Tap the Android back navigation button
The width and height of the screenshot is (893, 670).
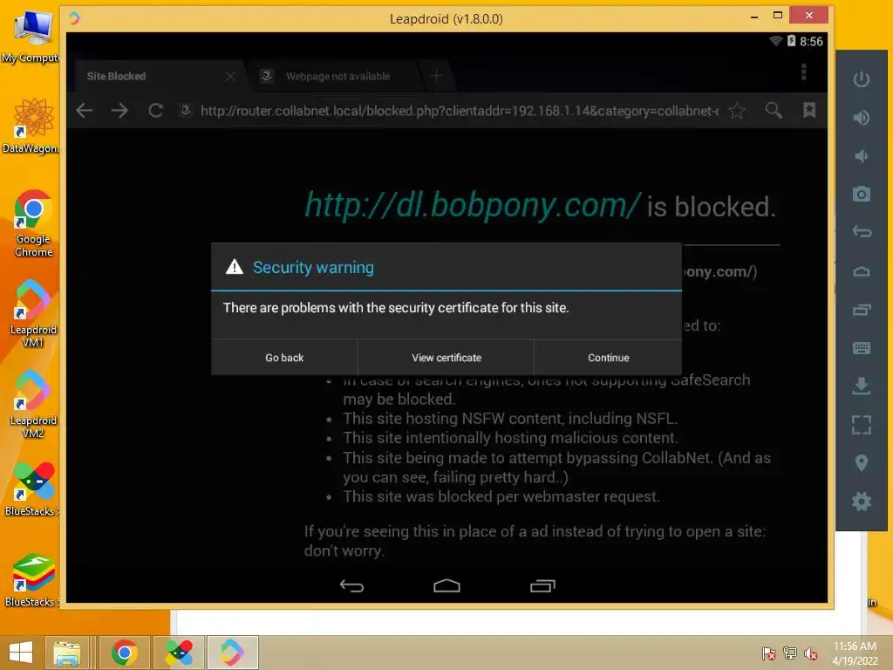click(x=351, y=585)
